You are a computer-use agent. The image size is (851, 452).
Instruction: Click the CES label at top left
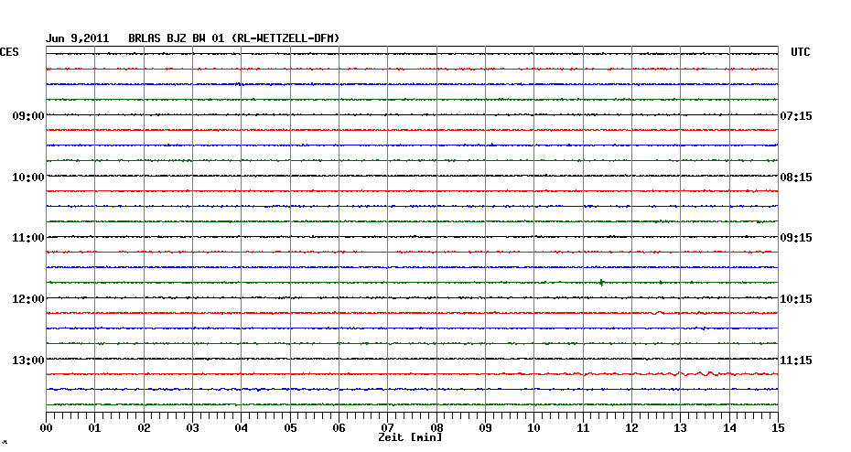9,53
